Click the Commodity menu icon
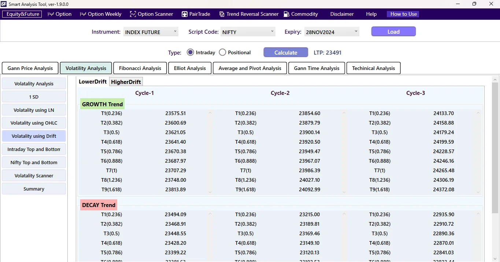This screenshot has width=500, height=262. [286, 14]
